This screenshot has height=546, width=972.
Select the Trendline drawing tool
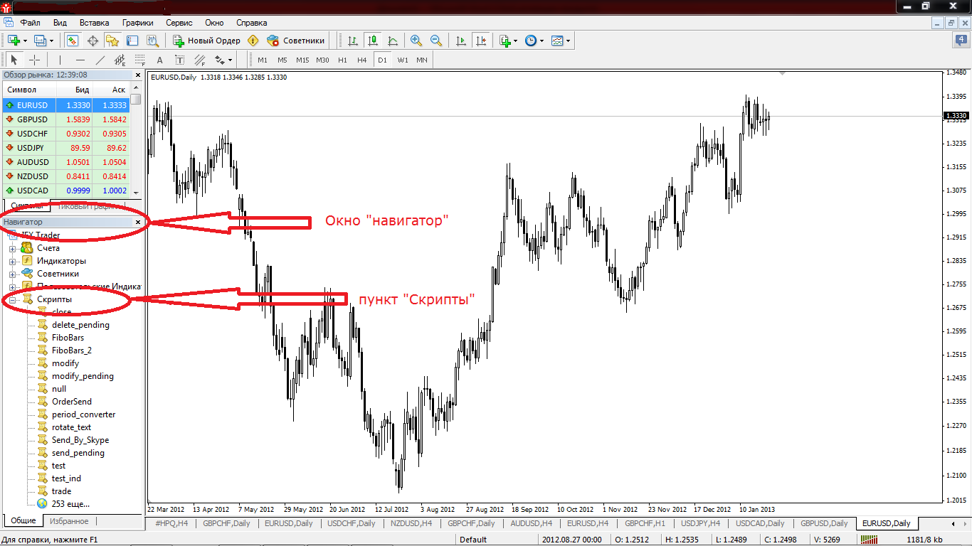(100, 60)
